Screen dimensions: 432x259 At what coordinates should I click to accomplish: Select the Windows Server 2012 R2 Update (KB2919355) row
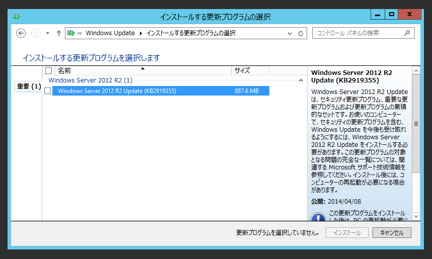coord(161,91)
